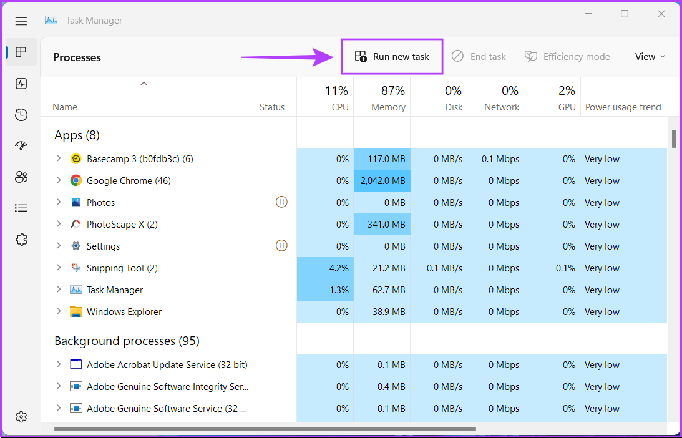Expand the Google Chrome process group

click(x=58, y=180)
